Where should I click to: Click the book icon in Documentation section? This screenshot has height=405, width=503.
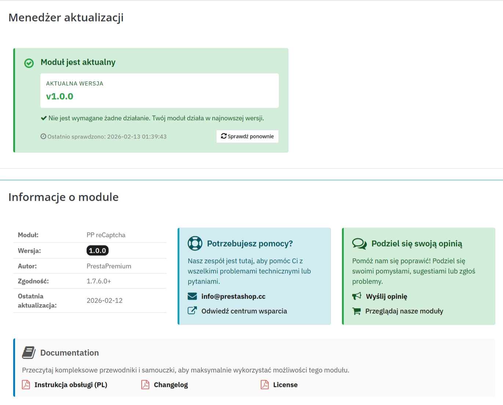click(x=28, y=353)
